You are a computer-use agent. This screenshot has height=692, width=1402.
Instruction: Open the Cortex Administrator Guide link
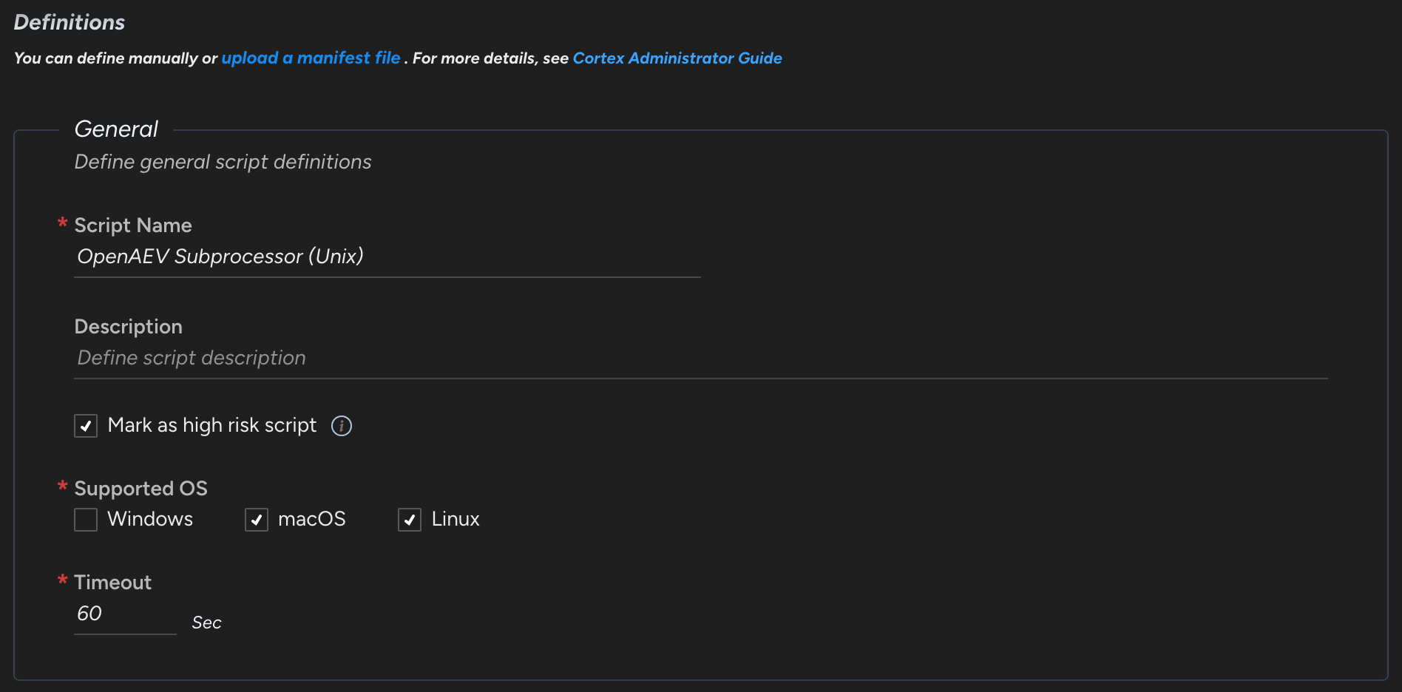click(677, 58)
